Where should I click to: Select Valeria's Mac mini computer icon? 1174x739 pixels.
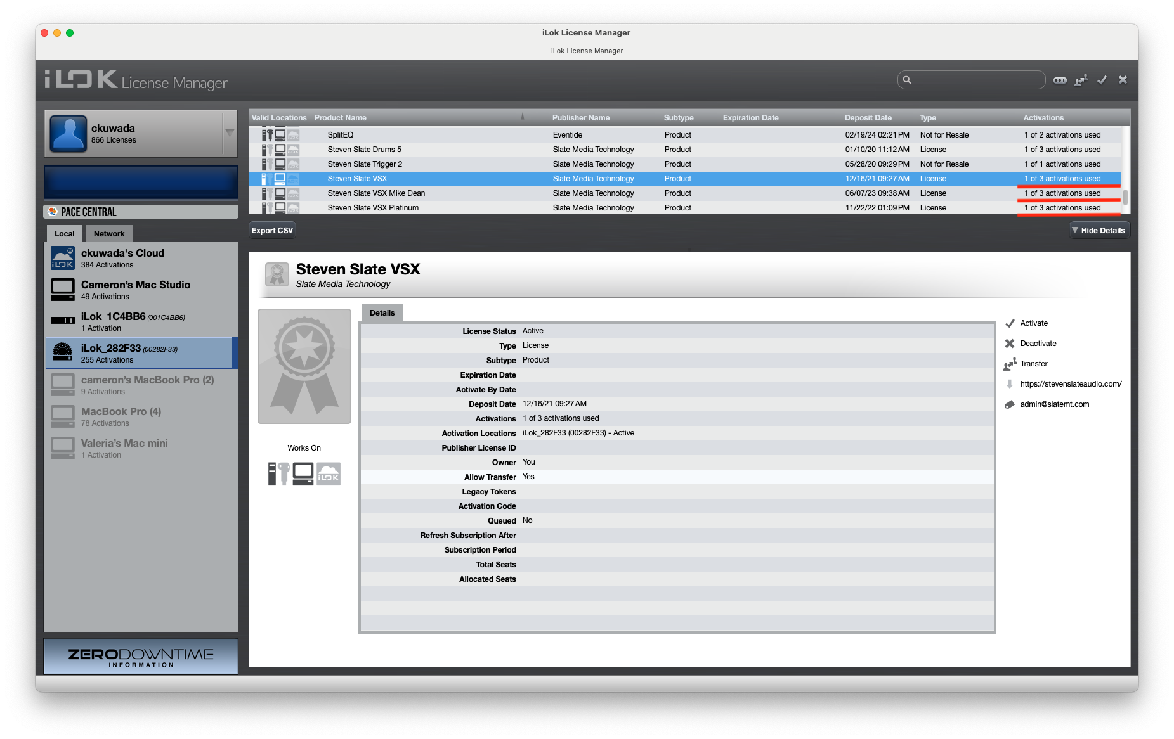click(63, 448)
